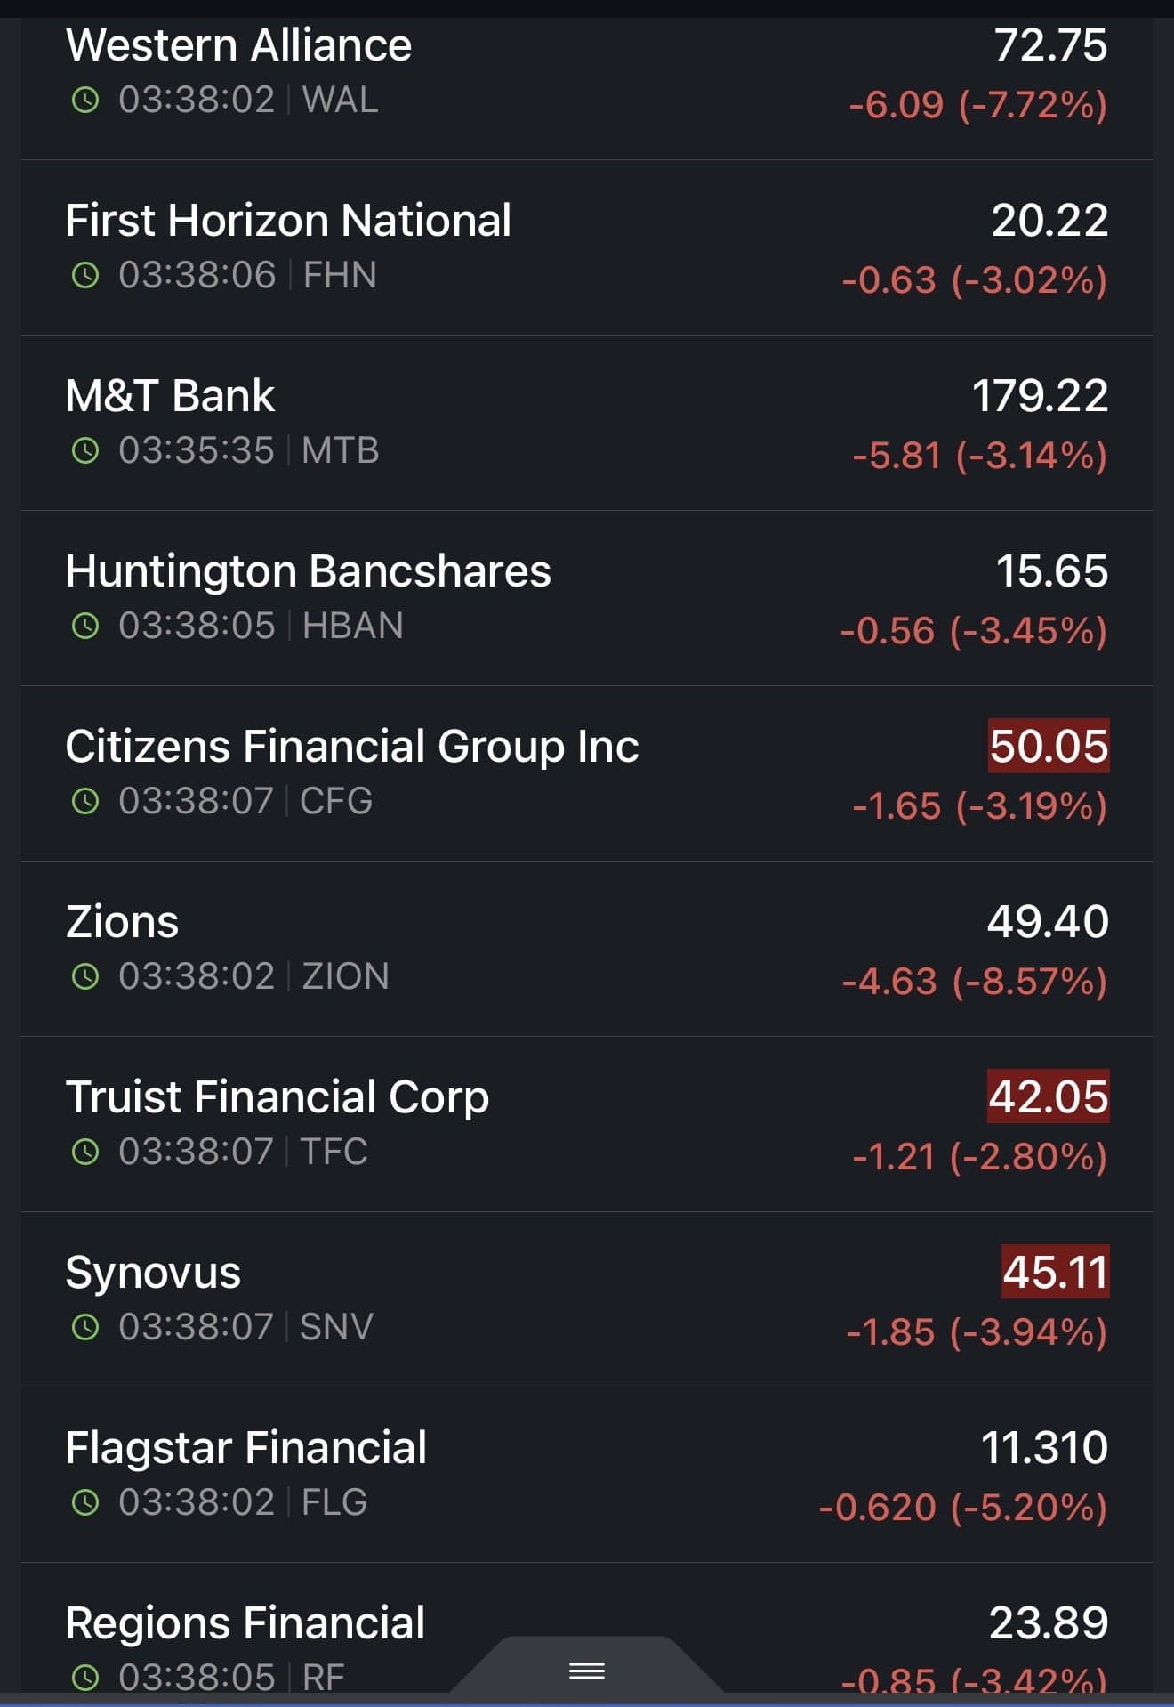
Task: Click the clock icon beside ZION ticker
Action: (85, 976)
